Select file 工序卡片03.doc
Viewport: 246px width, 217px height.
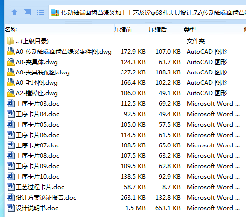38,104
